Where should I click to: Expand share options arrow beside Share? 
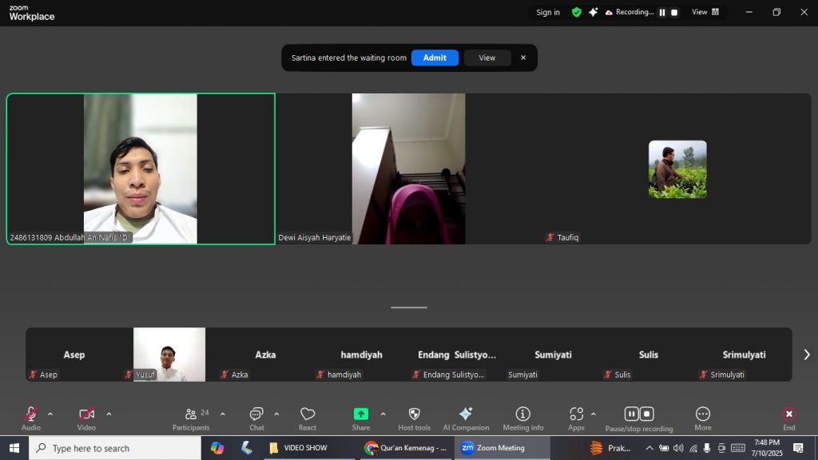point(383,414)
